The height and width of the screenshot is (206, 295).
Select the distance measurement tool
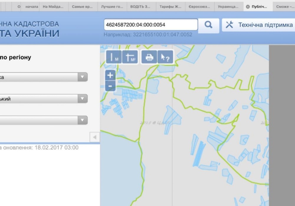pos(114,57)
